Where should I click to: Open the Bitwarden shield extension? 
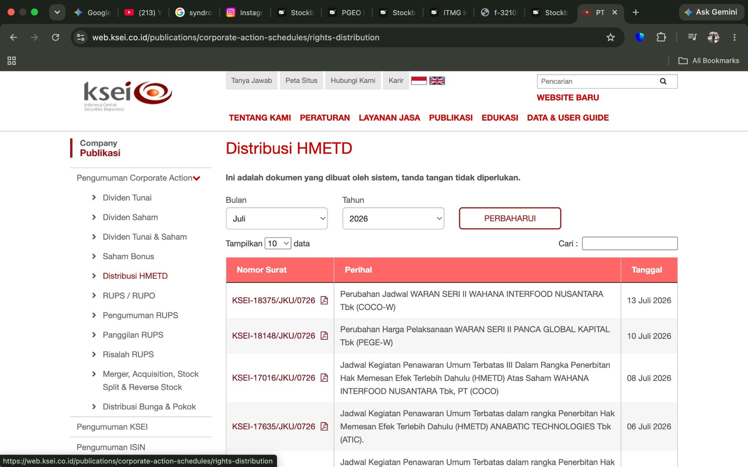(640, 37)
